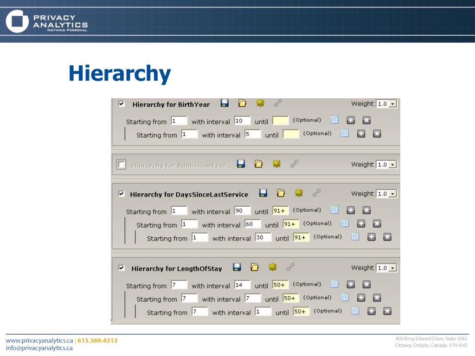The image size is (475, 356).
Task: Uncheck Hierarchy for LengthOfStay checkbox
Action: point(122,267)
